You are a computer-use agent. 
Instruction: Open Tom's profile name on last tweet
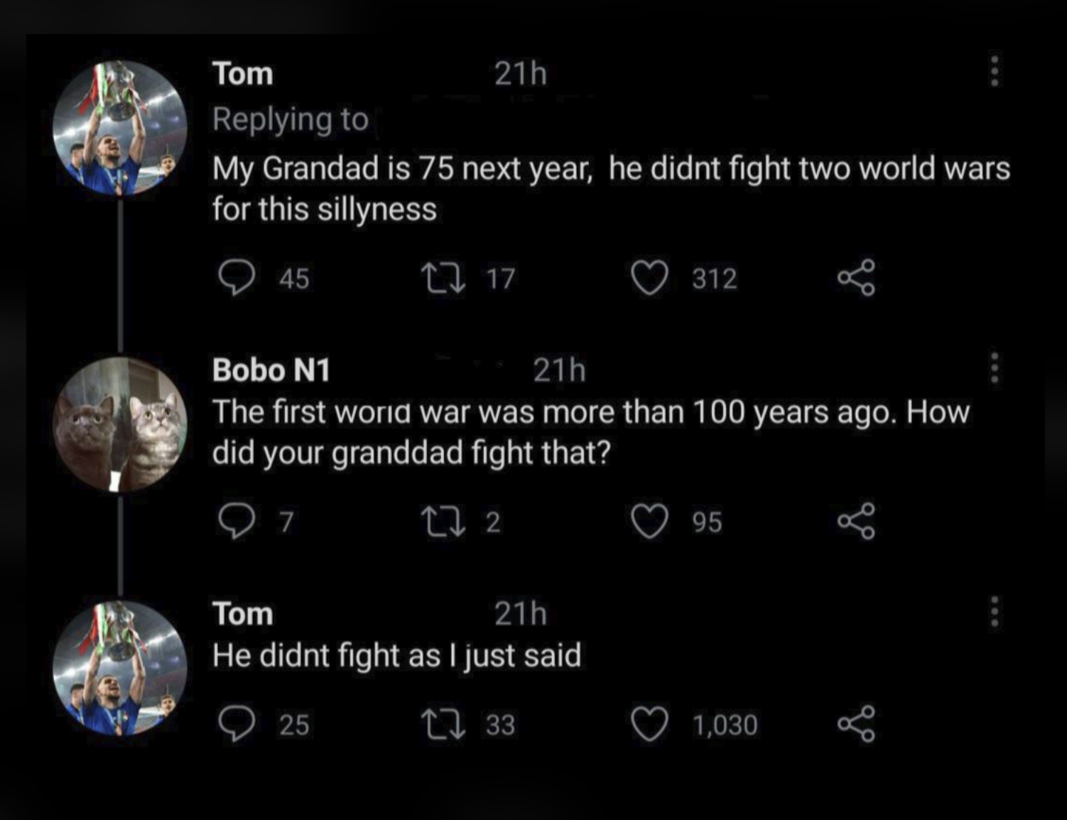(243, 613)
